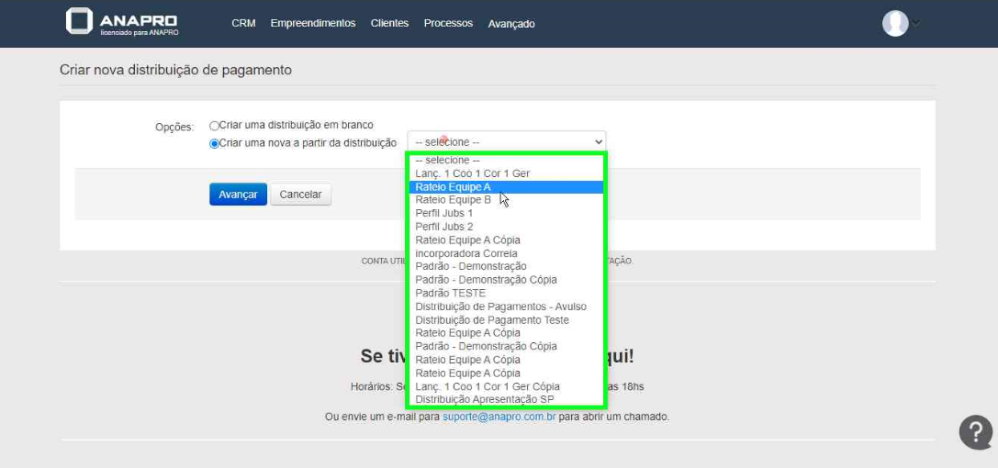Viewport: 998px width, 468px height.
Task: Select 'Criar uma distribuição em branco' radio option
Action: [x=215, y=125]
